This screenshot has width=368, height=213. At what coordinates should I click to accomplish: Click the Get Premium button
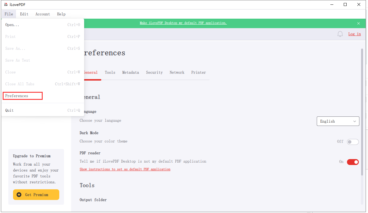36,195
